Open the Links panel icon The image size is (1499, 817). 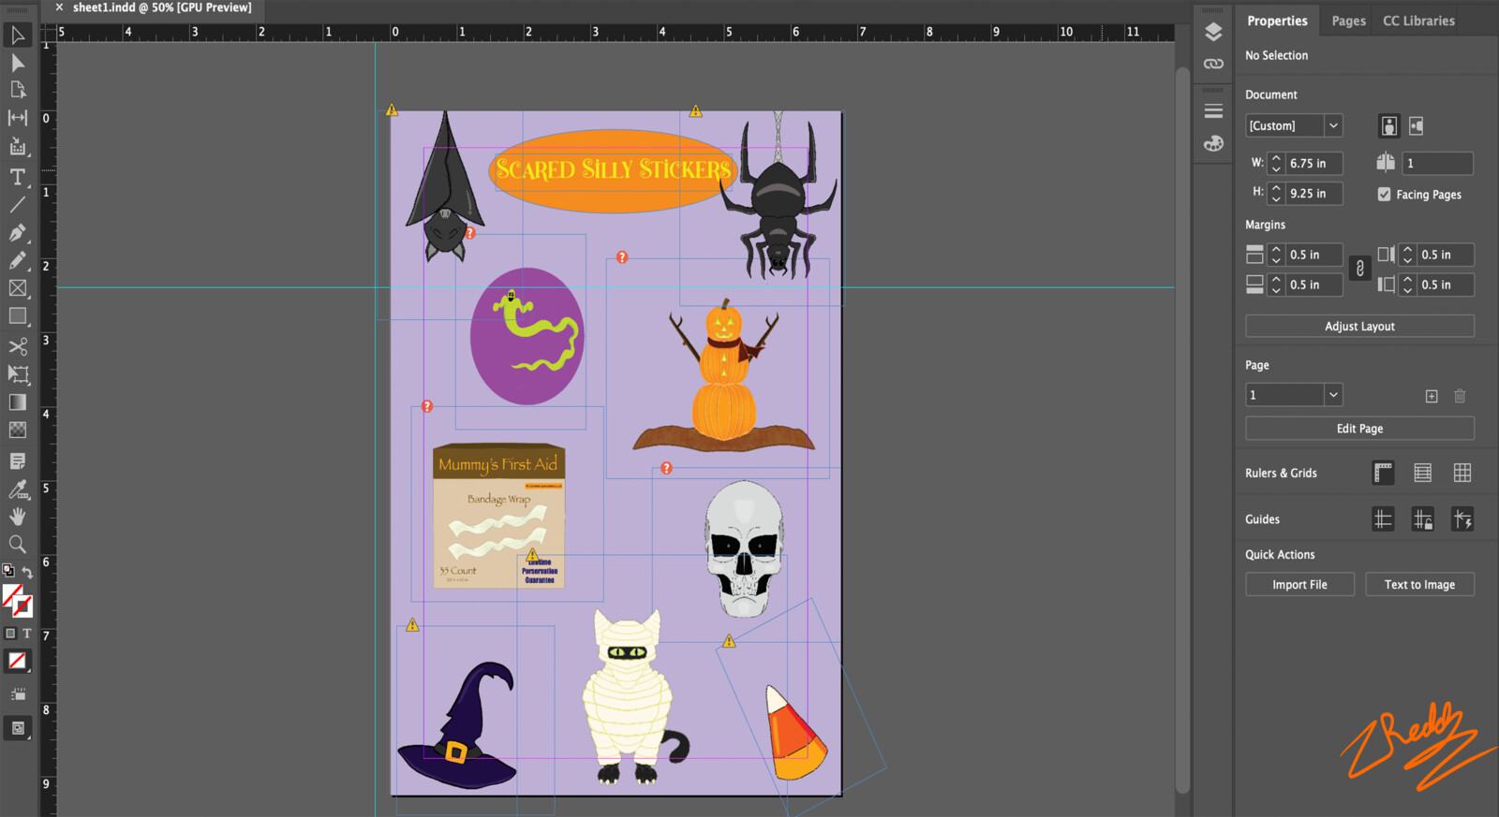1213,64
